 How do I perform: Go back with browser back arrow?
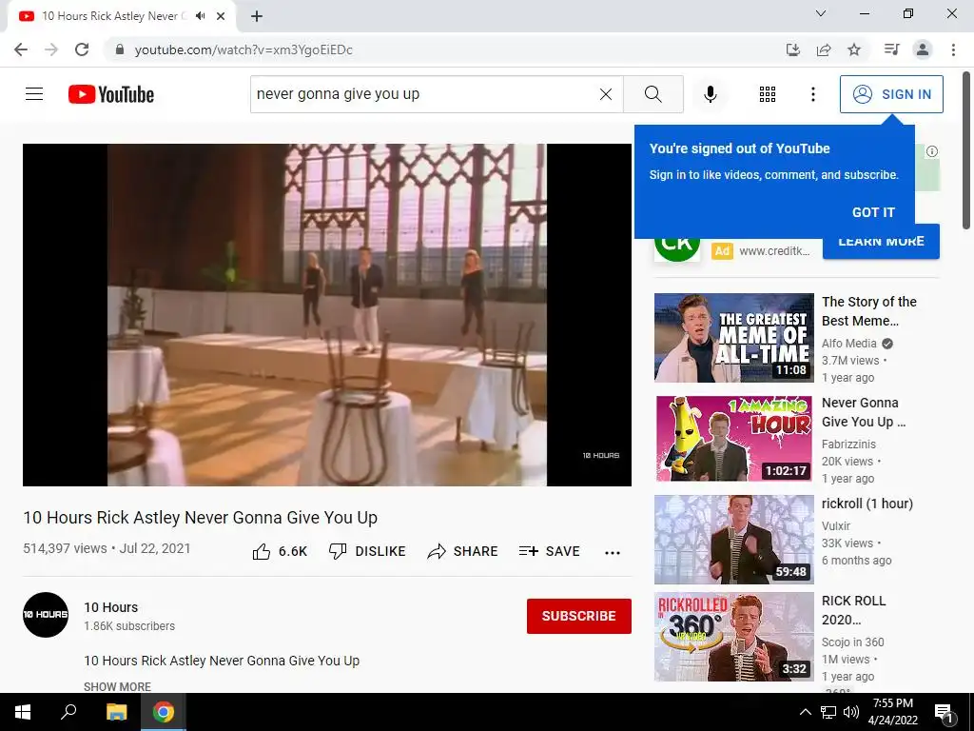pyautogui.click(x=21, y=49)
